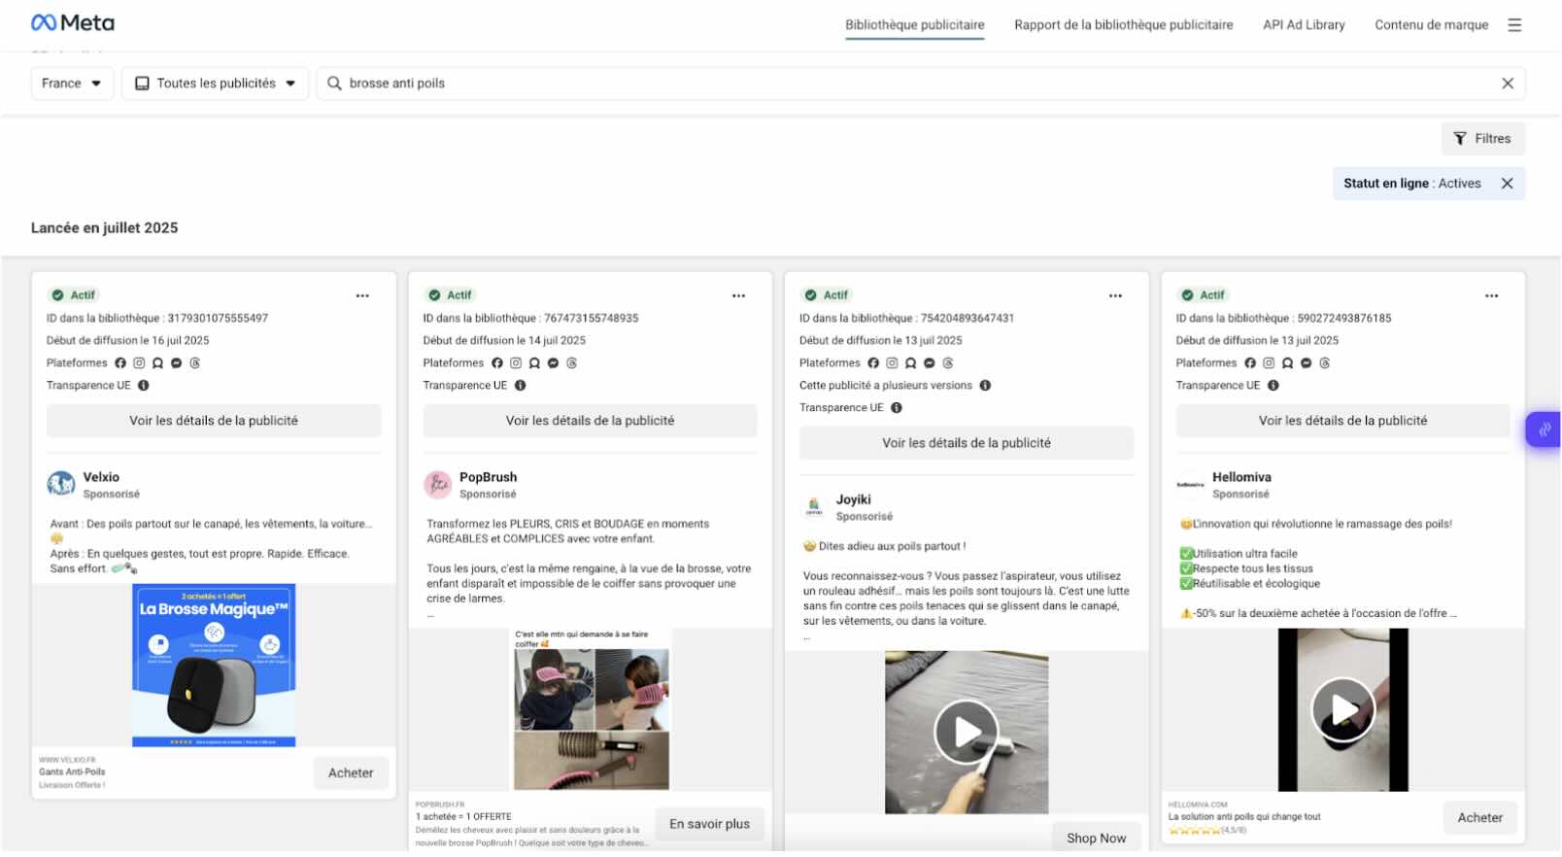
Task: Open the three-dot menu on the Velxio ad
Action: click(362, 295)
